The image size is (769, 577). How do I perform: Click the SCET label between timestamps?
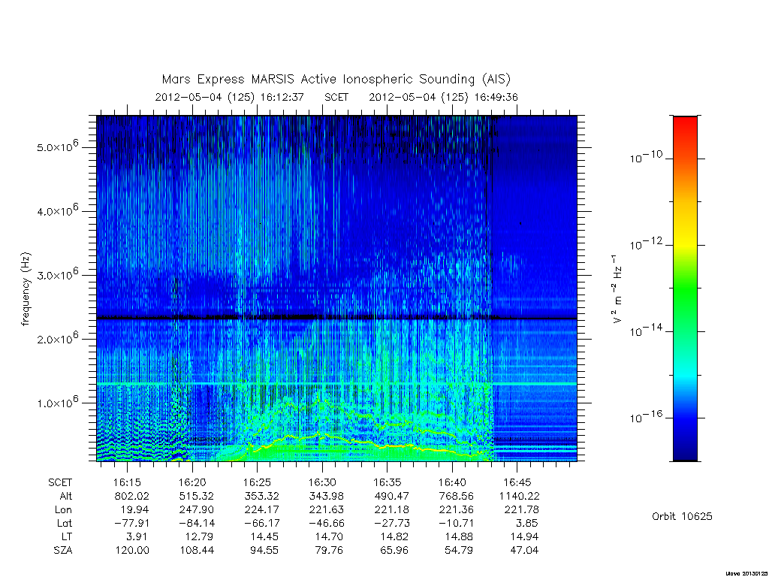(x=336, y=97)
